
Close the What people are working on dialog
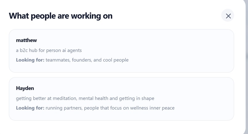click(x=228, y=15)
